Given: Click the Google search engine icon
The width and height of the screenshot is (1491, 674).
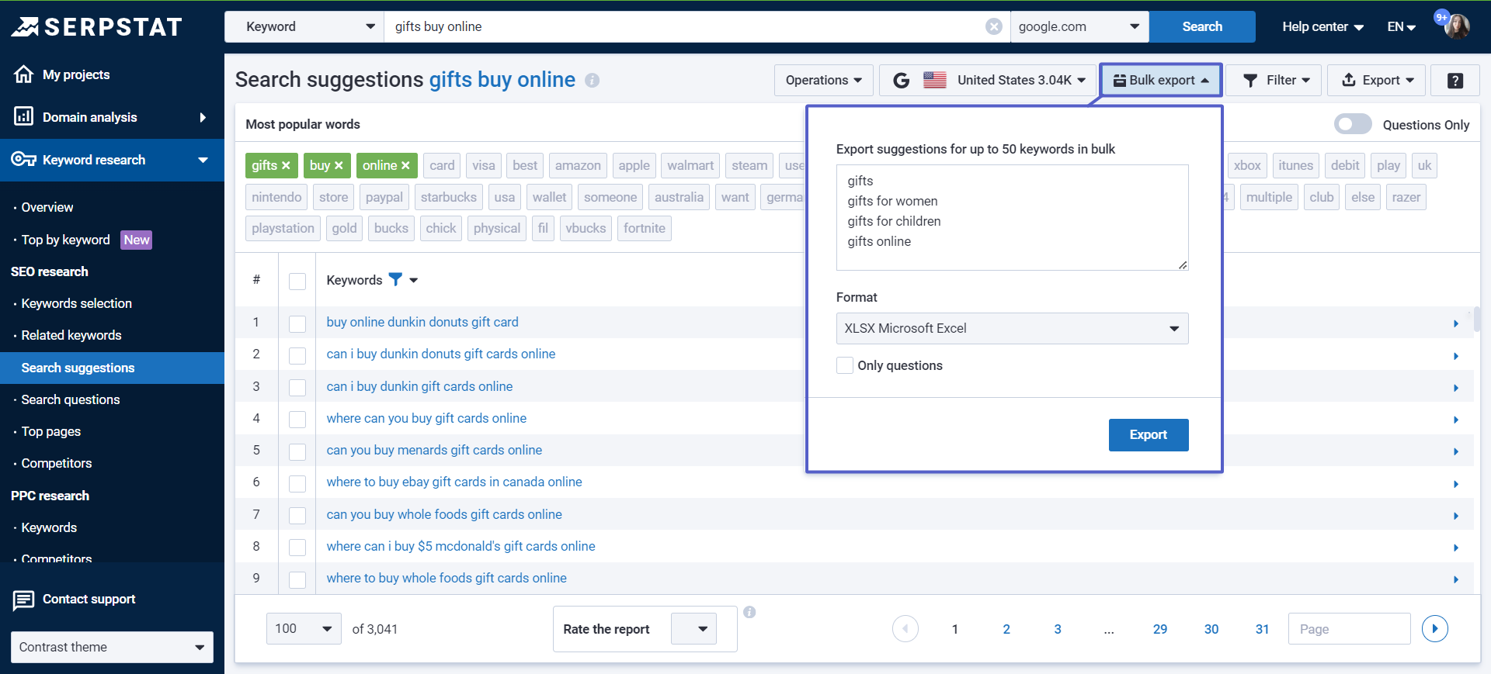Looking at the screenshot, I should tap(901, 81).
